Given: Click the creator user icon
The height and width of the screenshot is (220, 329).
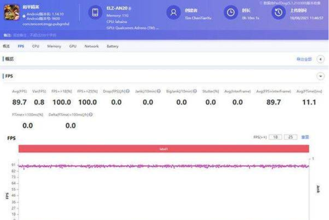Looking at the screenshot, I should pos(174,13).
